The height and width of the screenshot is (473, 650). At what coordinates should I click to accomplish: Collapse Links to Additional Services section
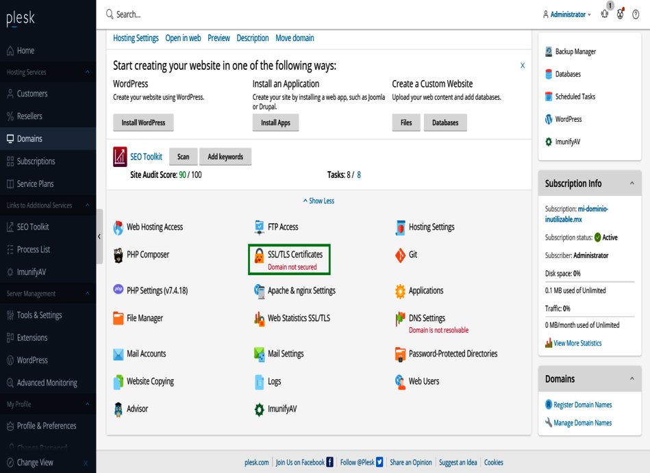tap(88, 205)
